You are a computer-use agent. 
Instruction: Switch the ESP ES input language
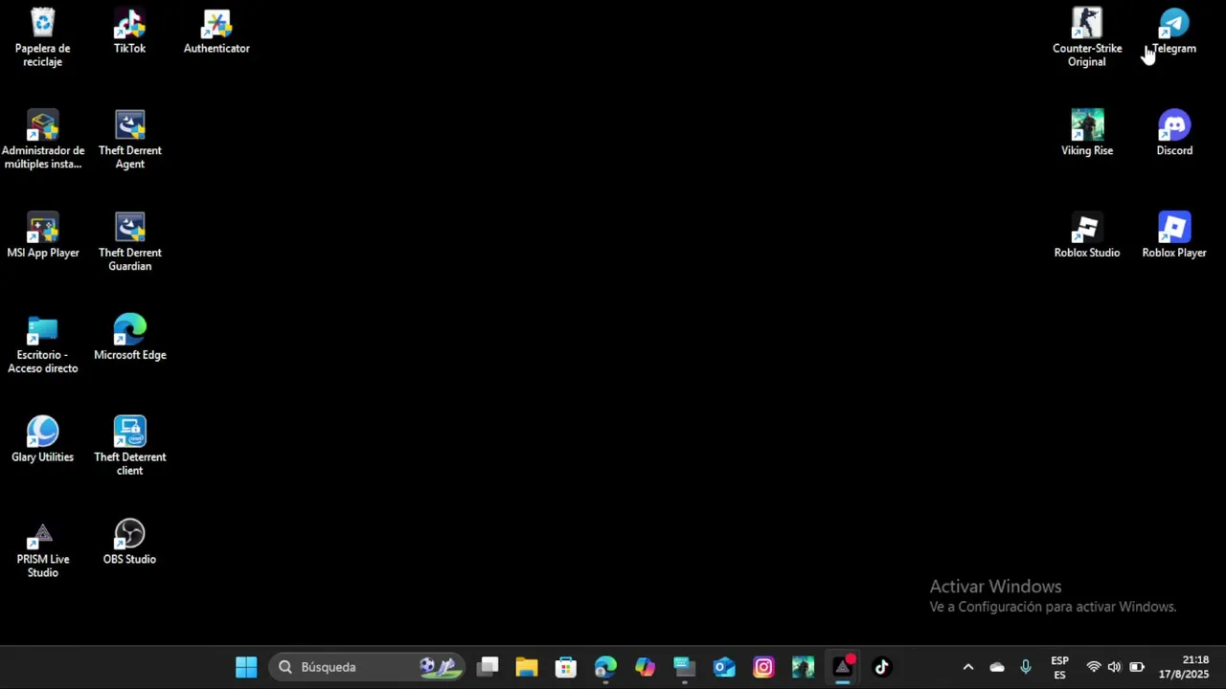tap(1059, 667)
